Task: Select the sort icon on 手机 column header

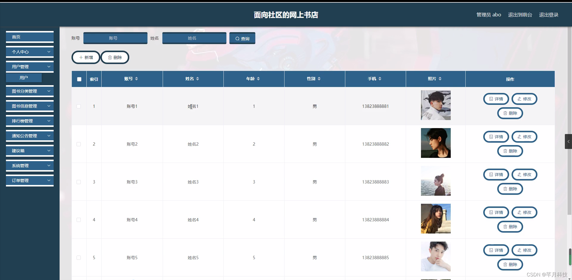Action: click(381, 79)
